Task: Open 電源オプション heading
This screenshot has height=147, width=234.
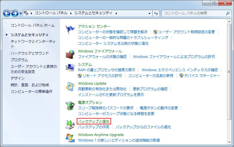Action: (x=90, y=103)
